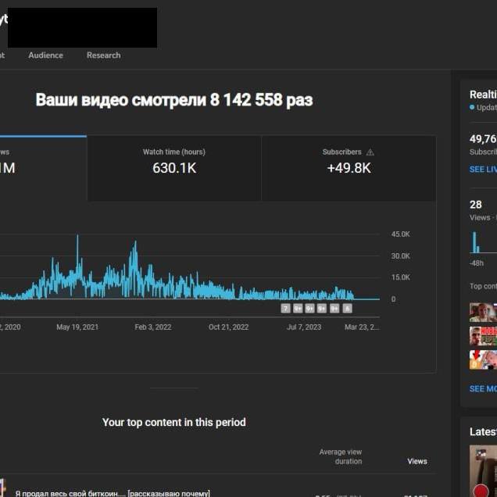
Task: Sort by the Views column header
Action: (417, 461)
